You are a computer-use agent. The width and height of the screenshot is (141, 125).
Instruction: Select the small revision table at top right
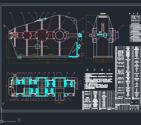[x=136, y=19]
